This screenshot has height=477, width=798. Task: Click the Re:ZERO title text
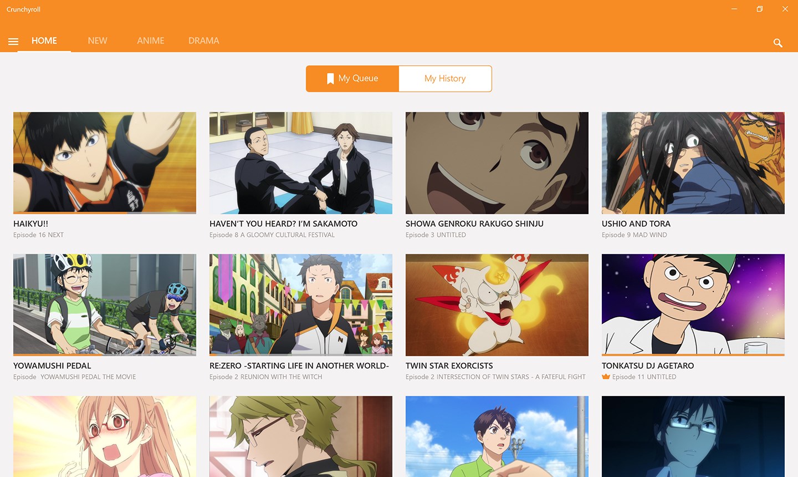pyautogui.click(x=299, y=366)
